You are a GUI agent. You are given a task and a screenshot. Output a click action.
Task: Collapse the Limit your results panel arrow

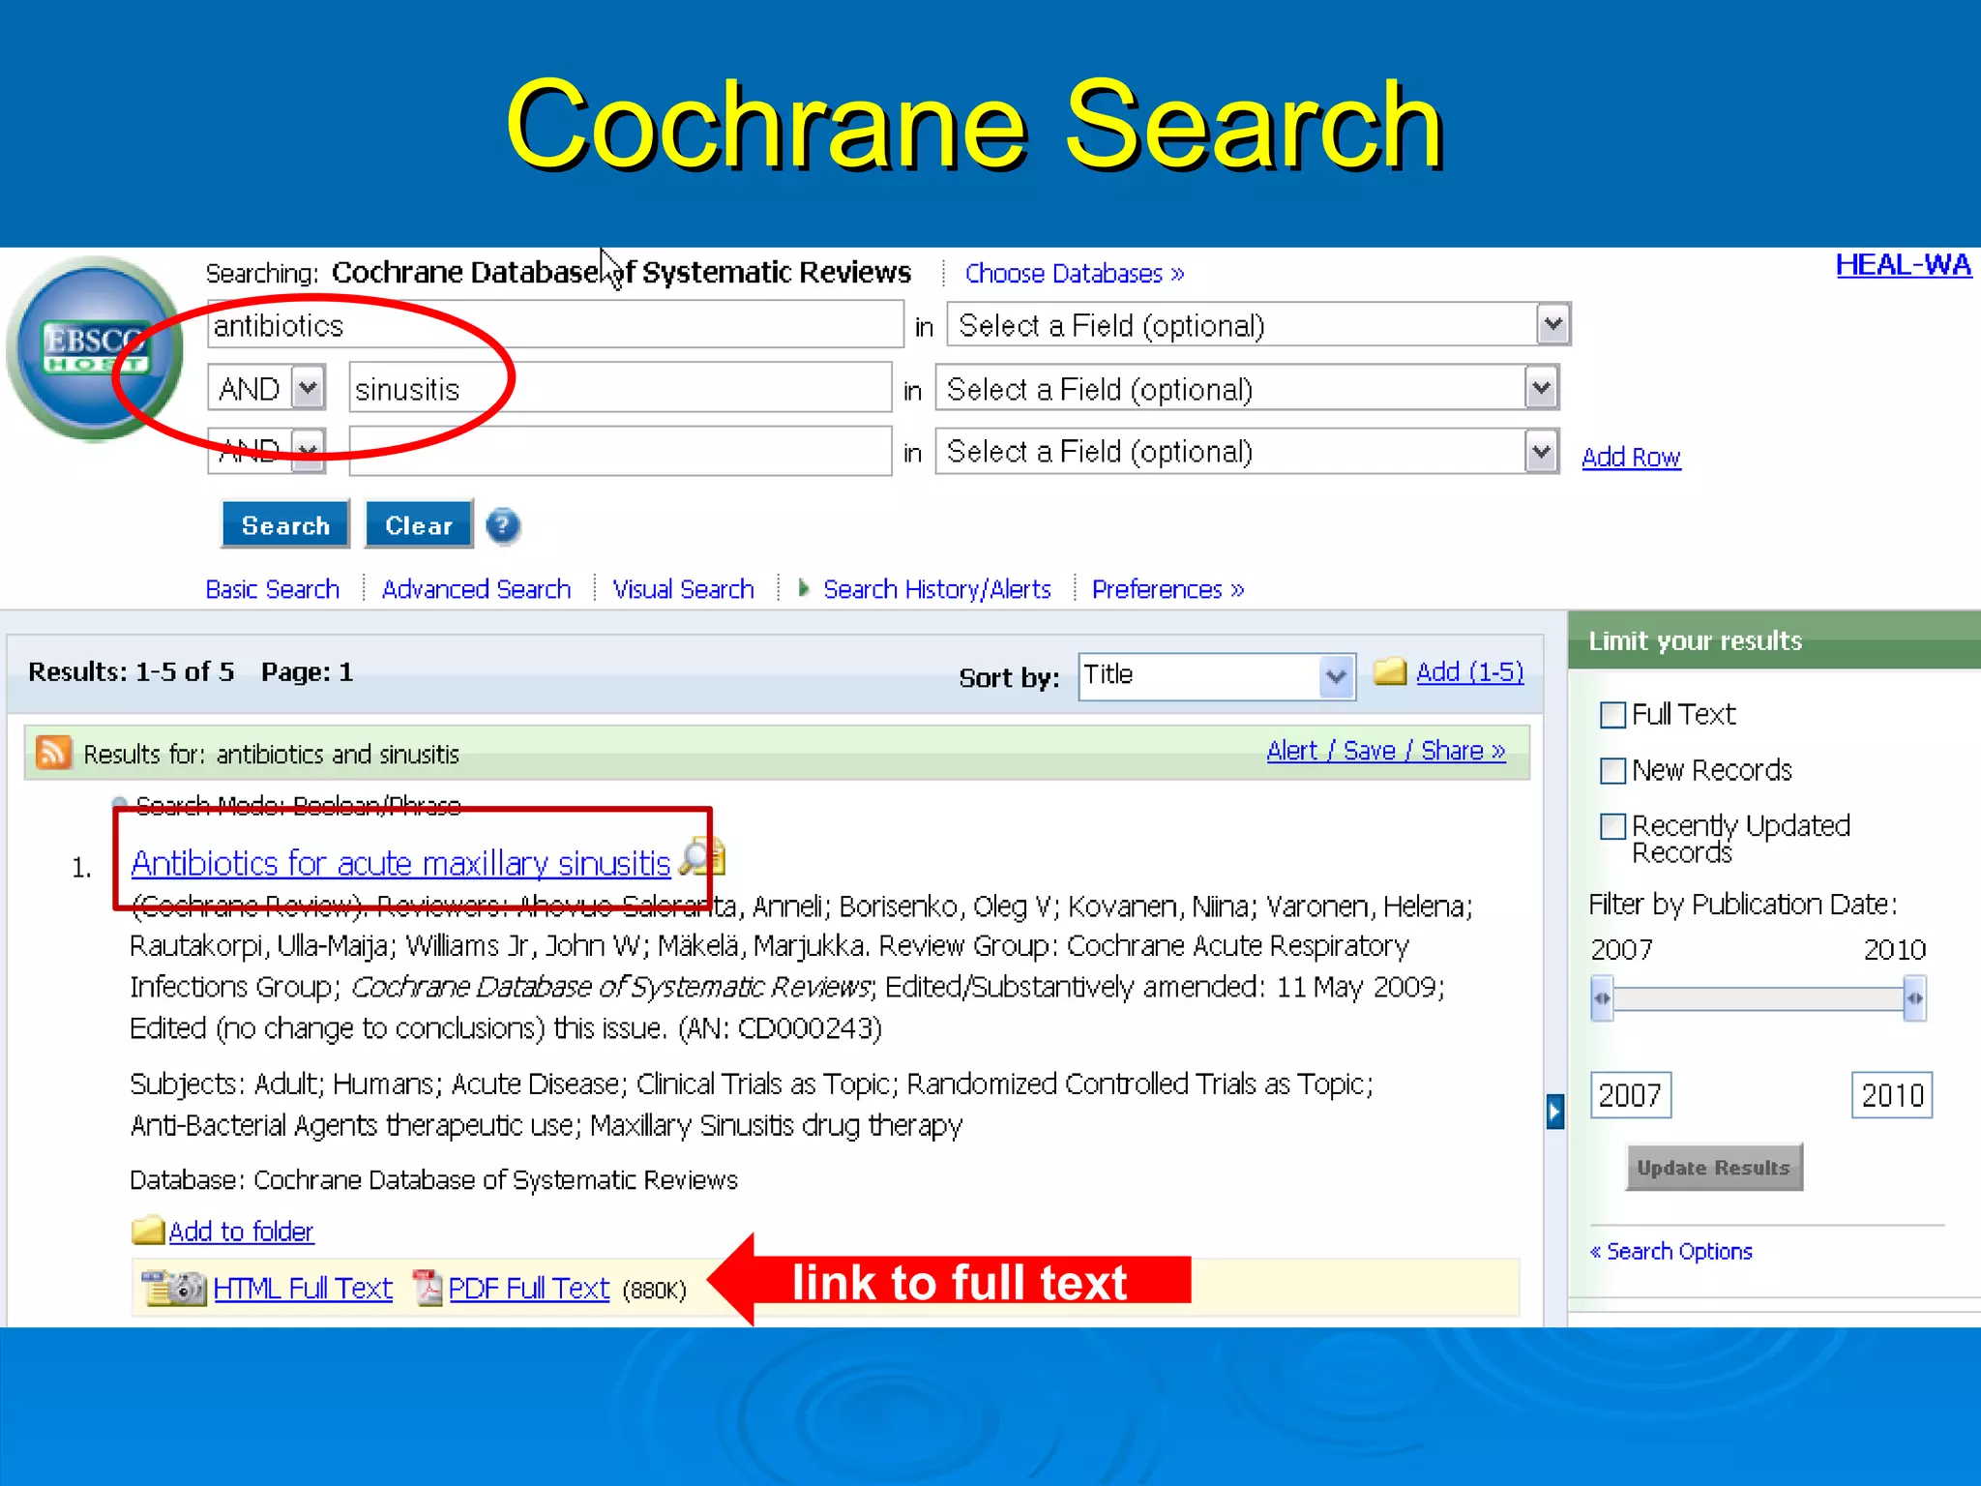tap(1554, 1112)
